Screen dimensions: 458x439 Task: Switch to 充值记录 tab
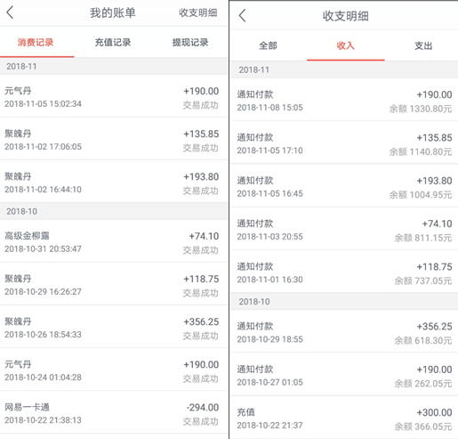tap(113, 43)
